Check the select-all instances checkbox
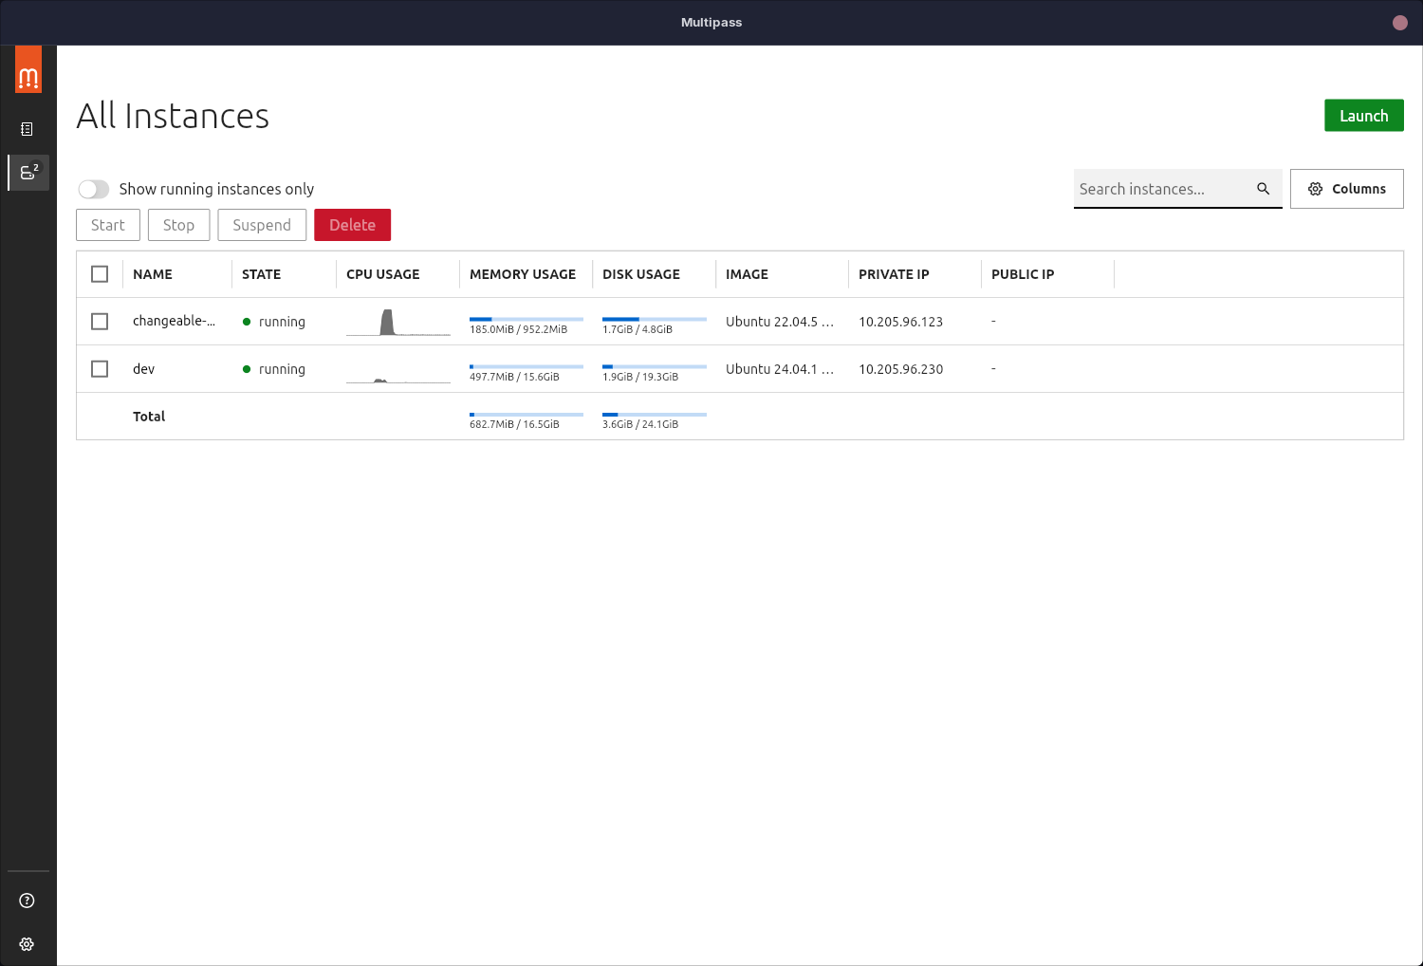Image resolution: width=1423 pixels, height=966 pixels. point(100,274)
